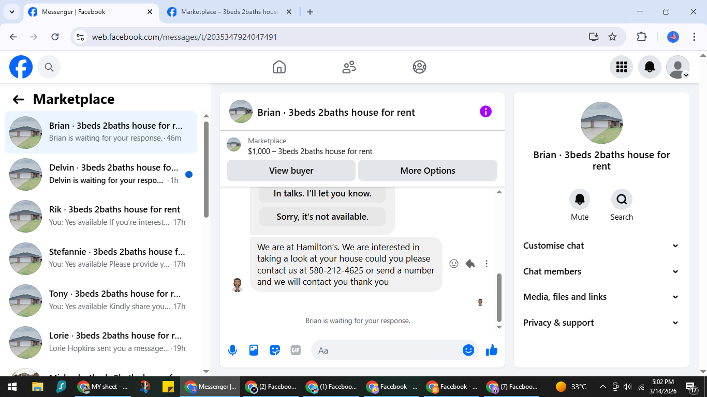Click the back arrow next to Marketplace
This screenshot has height=397, width=707.
(19, 99)
